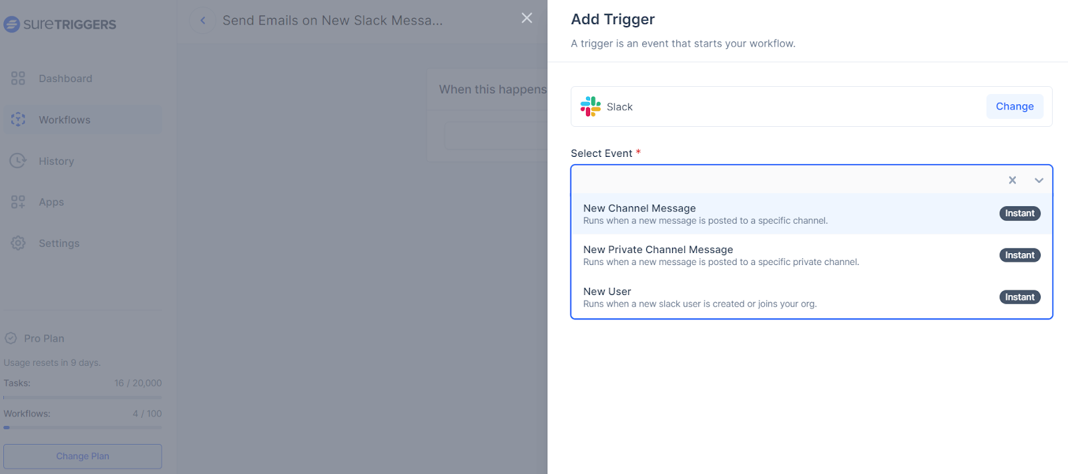Click the Pro Plan label

click(44, 338)
